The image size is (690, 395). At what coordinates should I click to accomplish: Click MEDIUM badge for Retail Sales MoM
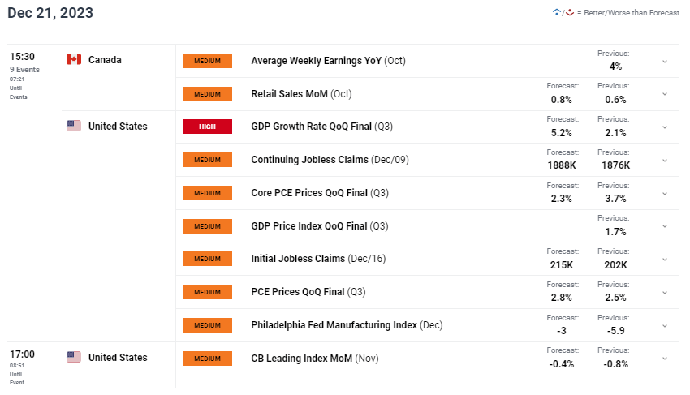(x=208, y=94)
